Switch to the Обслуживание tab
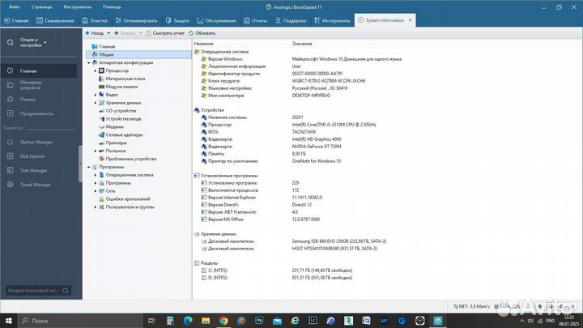This screenshot has height=328, width=583. pyautogui.click(x=216, y=20)
